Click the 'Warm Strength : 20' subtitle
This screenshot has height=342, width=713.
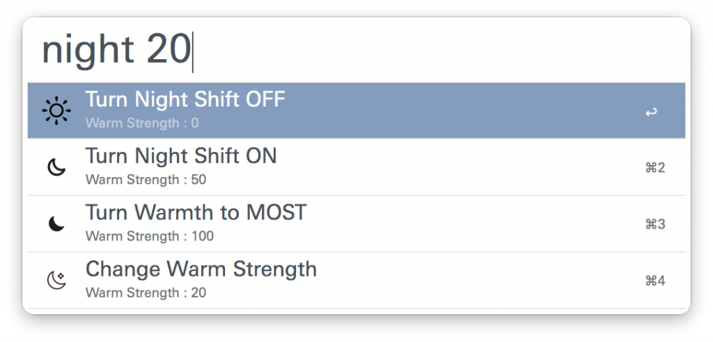146,293
